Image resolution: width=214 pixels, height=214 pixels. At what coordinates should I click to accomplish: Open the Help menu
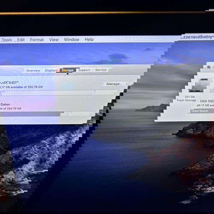click(x=89, y=39)
